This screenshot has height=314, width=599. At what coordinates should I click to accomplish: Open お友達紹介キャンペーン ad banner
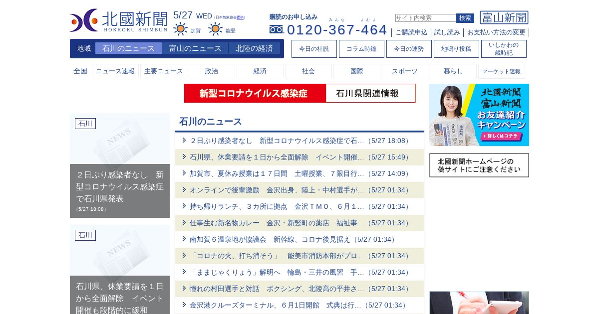[x=479, y=115]
